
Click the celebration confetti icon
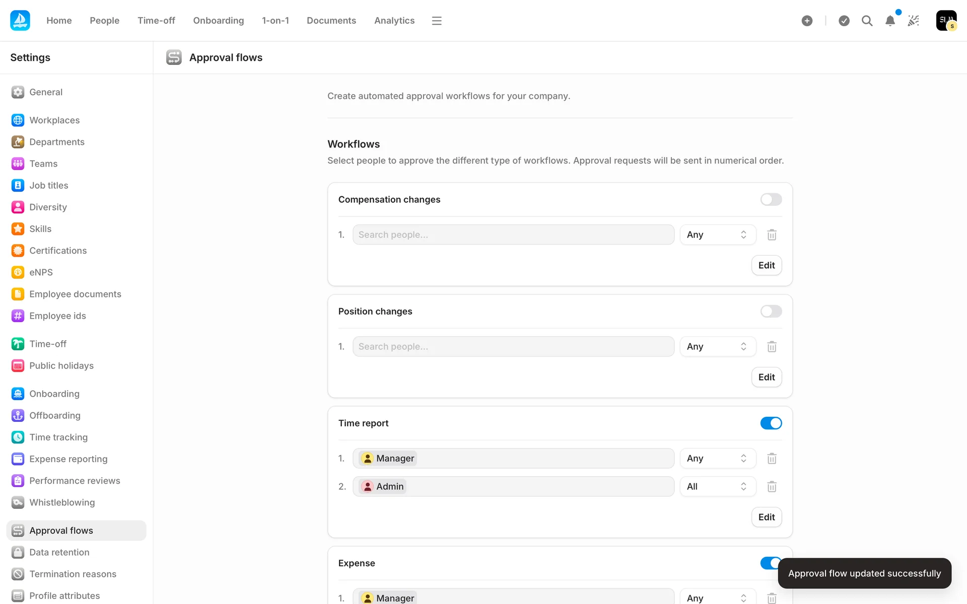point(913,21)
